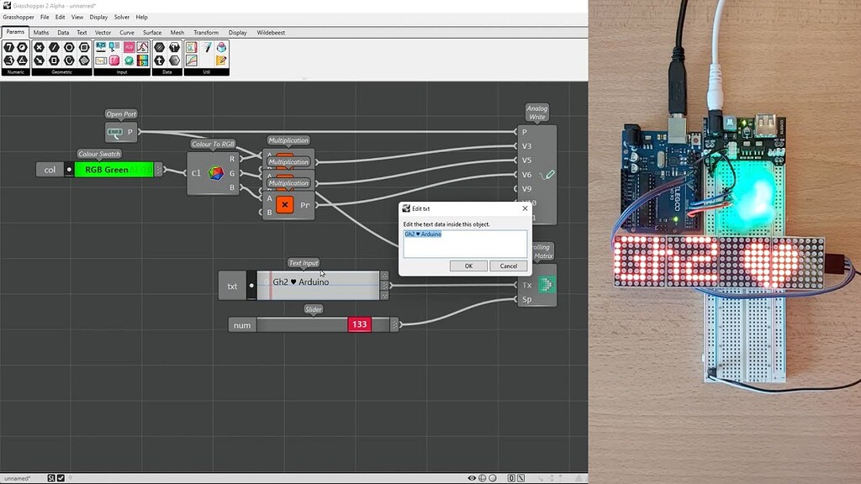Toggle the preview eye icon in bottom status bar
The height and width of the screenshot is (484, 861).
(472, 477)
